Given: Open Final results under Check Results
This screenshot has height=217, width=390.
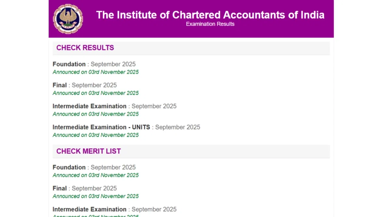Looking at the screenshot, I should click(x=60, y=85).
